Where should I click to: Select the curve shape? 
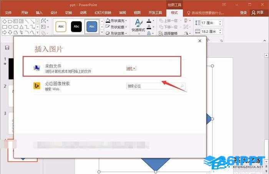[32, 32]
